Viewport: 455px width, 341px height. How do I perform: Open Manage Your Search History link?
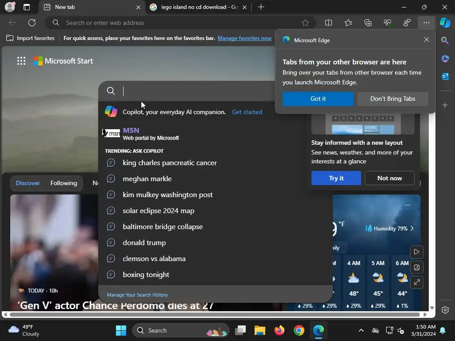pyautogui.click(x=137, y=295)
